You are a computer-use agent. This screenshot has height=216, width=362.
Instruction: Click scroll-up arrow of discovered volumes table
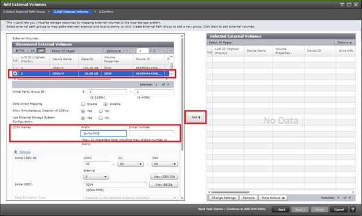tap(171, 56)
